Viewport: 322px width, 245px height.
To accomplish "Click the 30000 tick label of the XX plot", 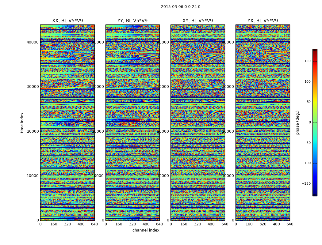I will (33, 87).
